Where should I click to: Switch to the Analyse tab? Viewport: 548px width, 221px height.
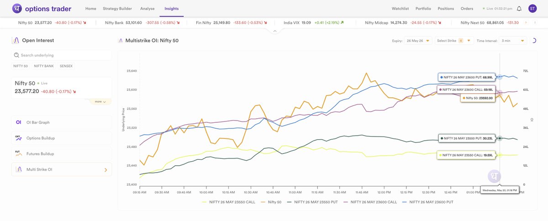148,9
